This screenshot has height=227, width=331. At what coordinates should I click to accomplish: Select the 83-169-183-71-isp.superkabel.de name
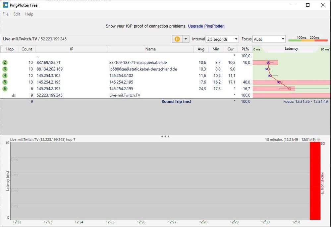point(138,63)
